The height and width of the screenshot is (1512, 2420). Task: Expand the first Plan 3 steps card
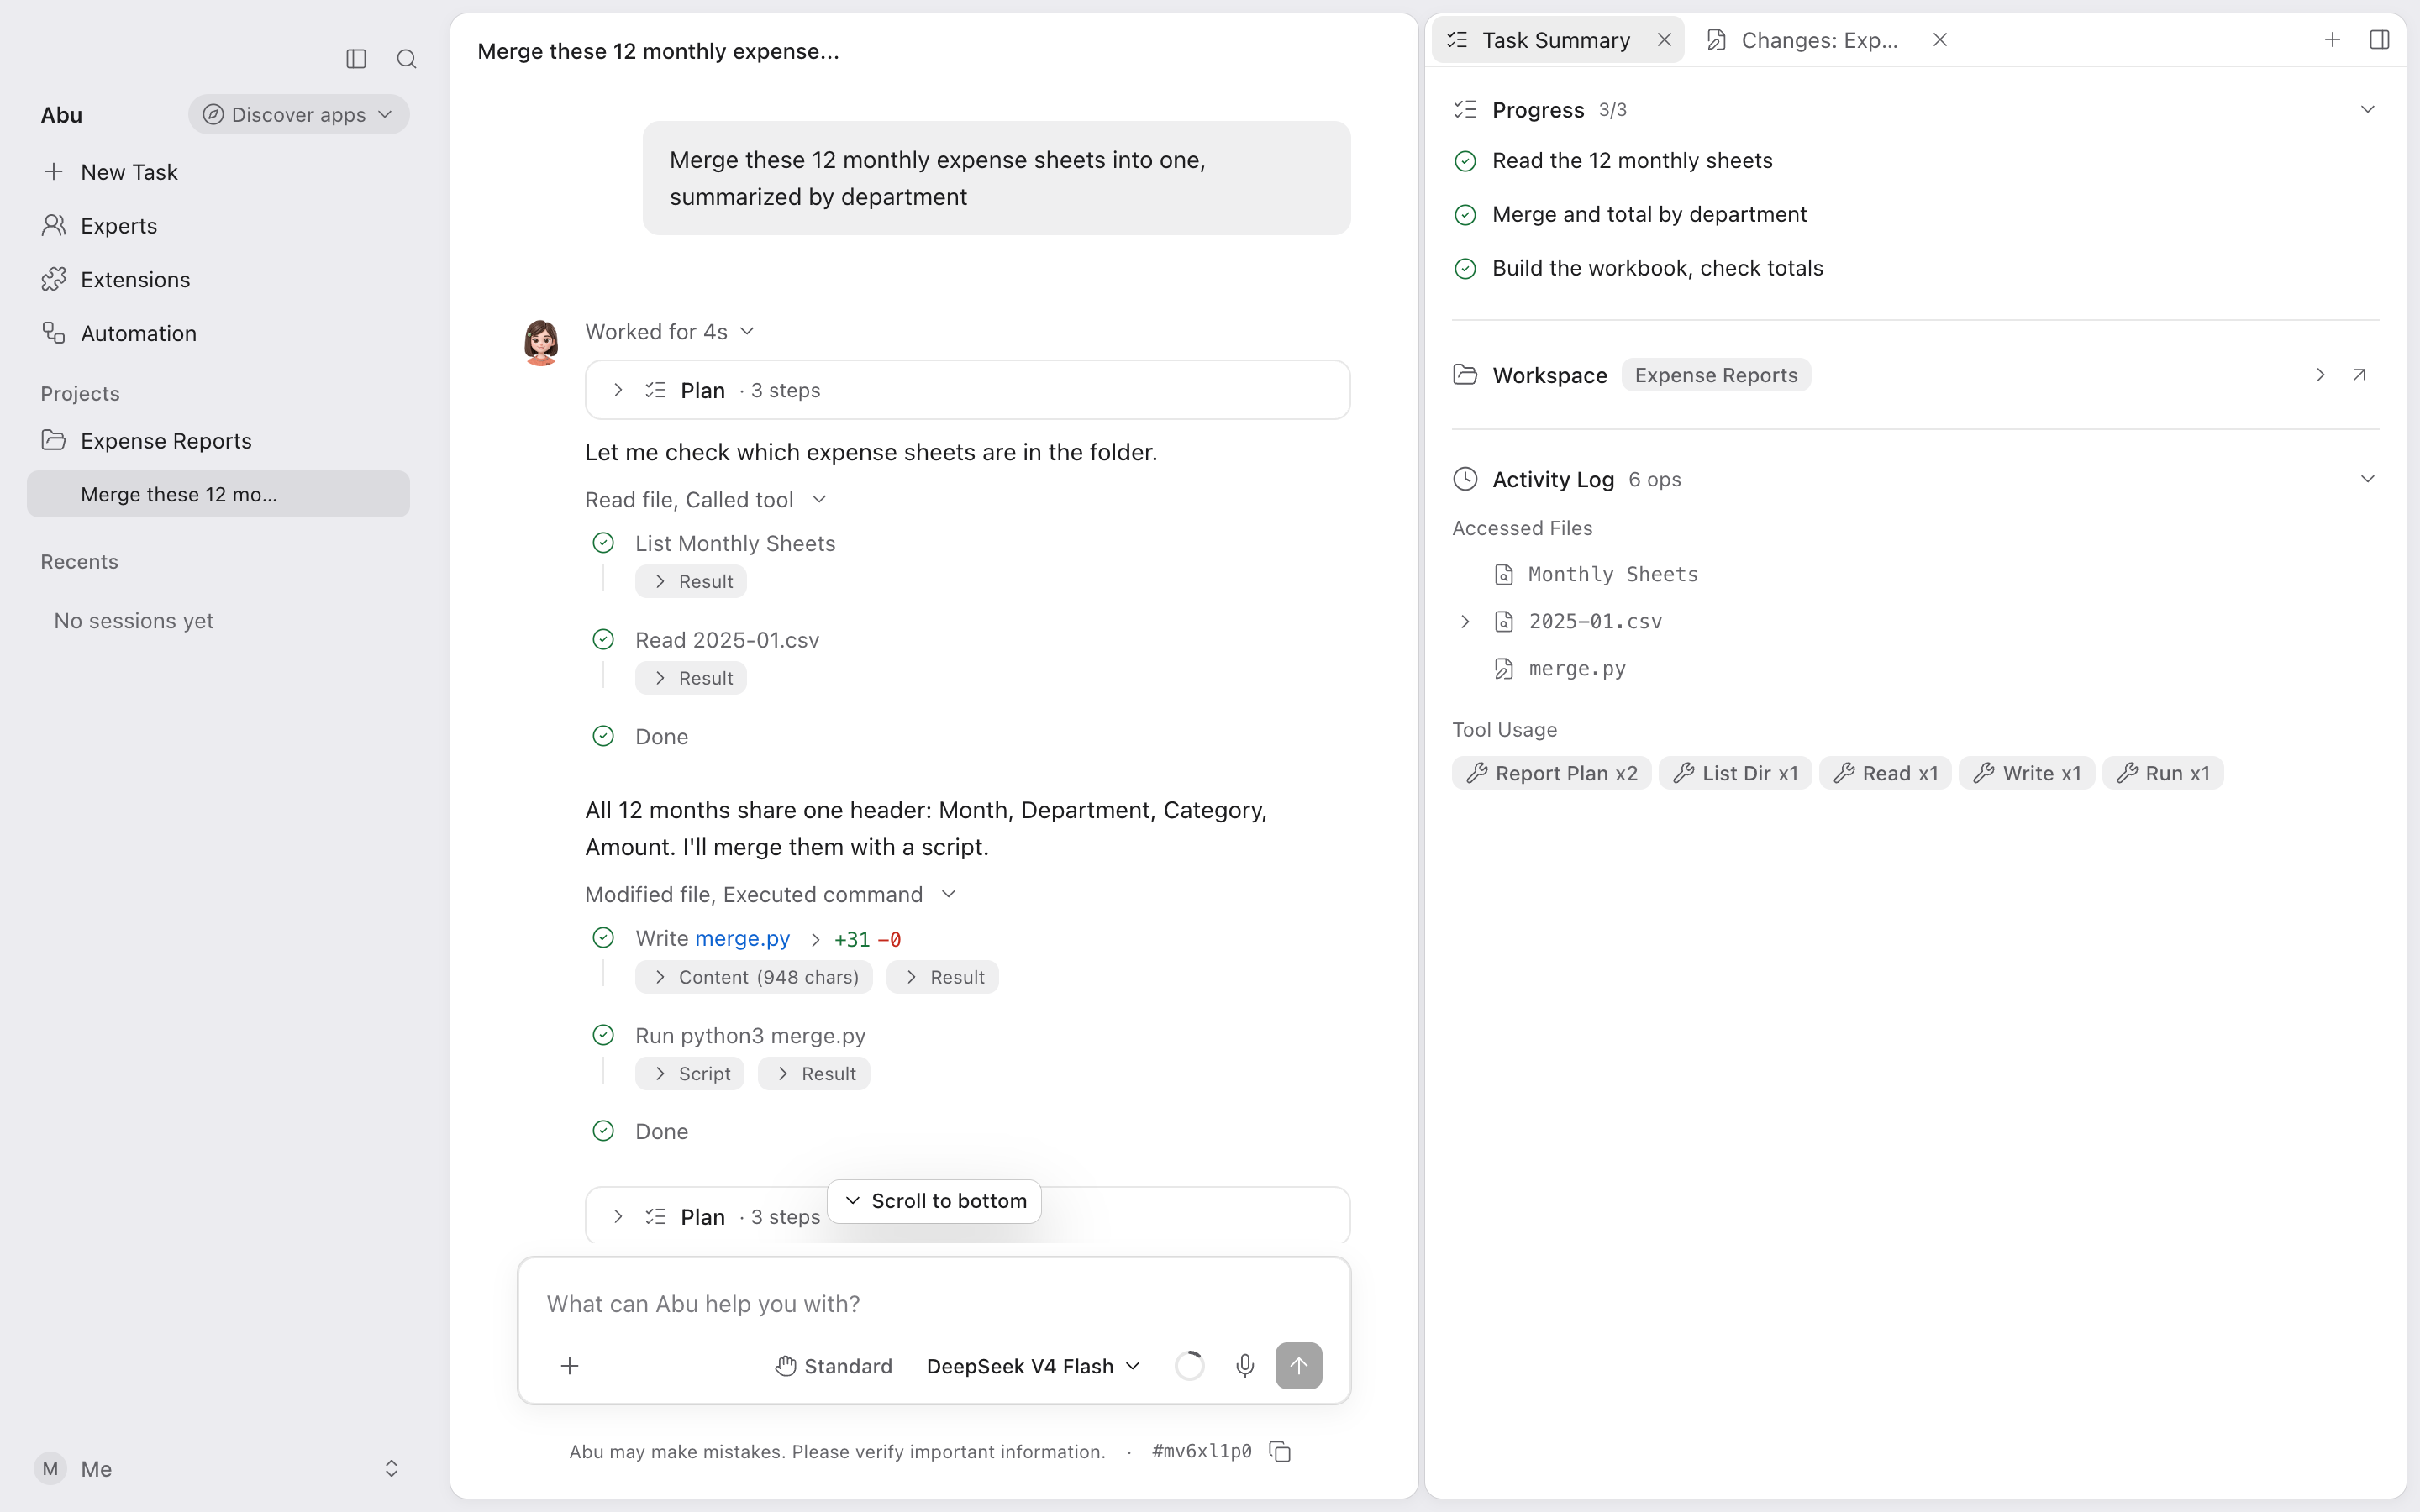click(x=967, y=390)
